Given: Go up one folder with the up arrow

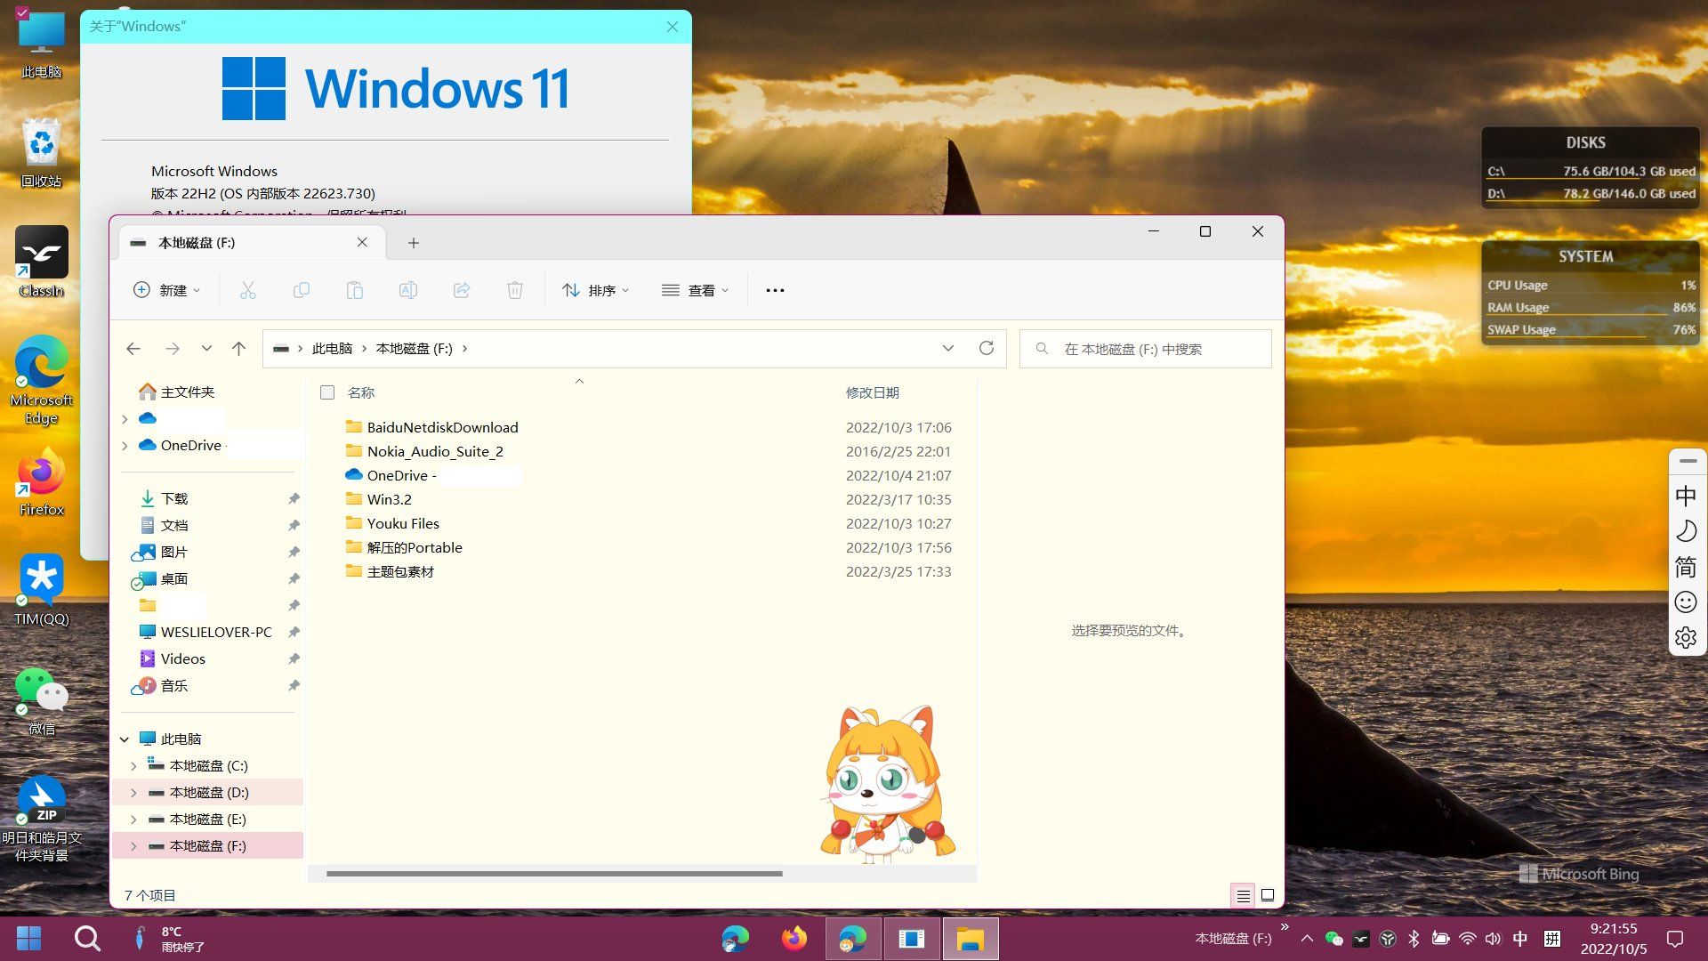Looking at the screenshot, I should pyautogui.click(x=238, y=349).
